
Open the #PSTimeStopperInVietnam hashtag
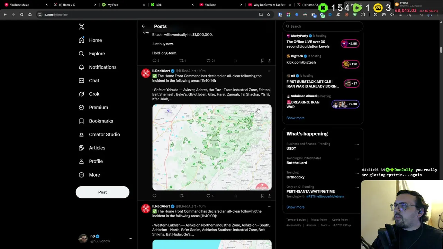[325, 196]
